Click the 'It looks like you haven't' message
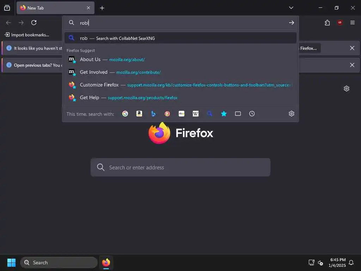Screen dimensions: 361x271 point(38,48)
